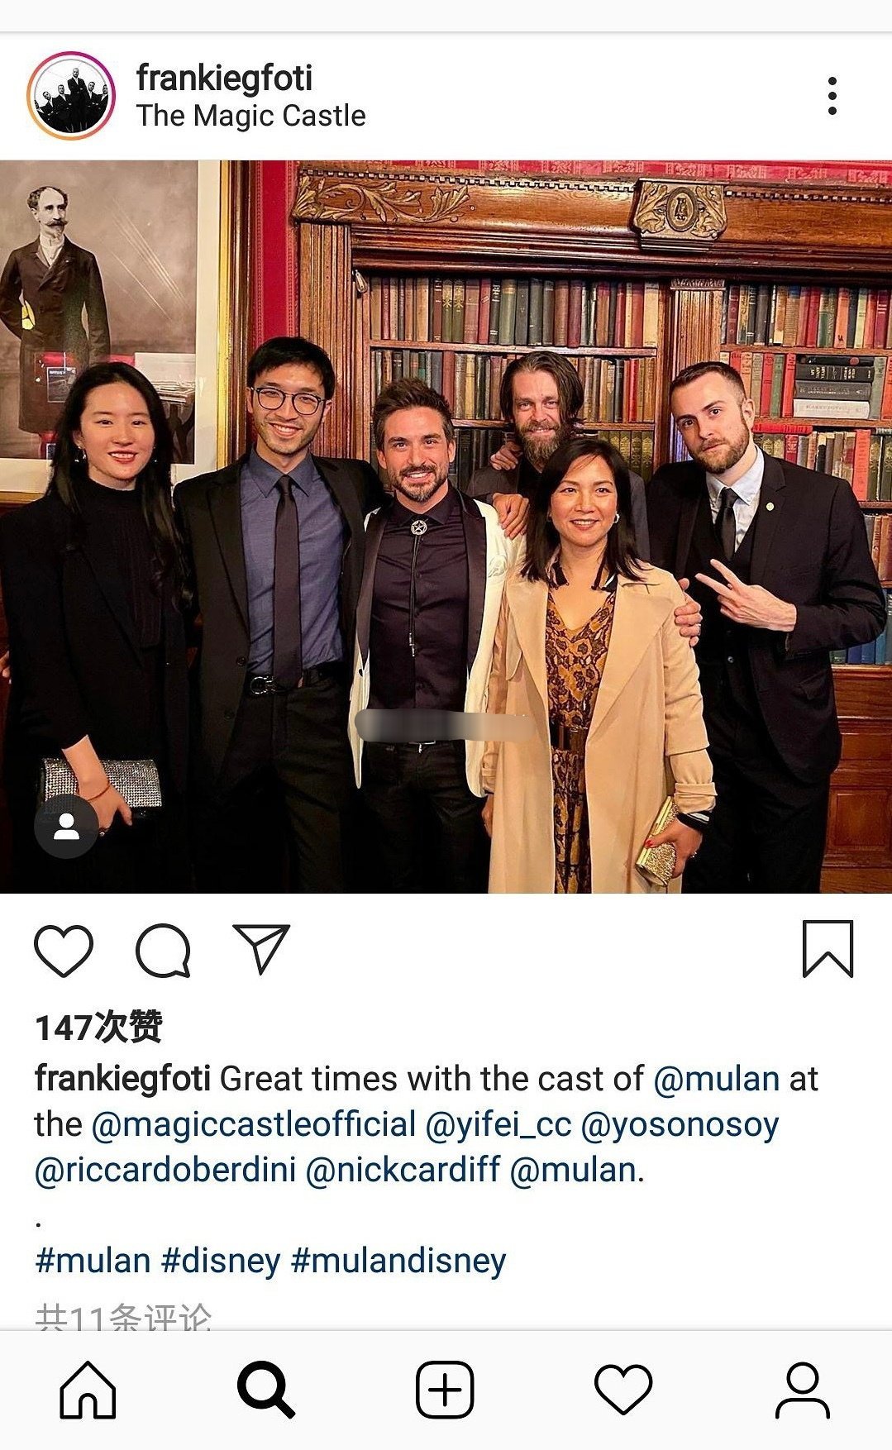Create new post with plus icon

pyautogui.click(x=445, y=1390)
